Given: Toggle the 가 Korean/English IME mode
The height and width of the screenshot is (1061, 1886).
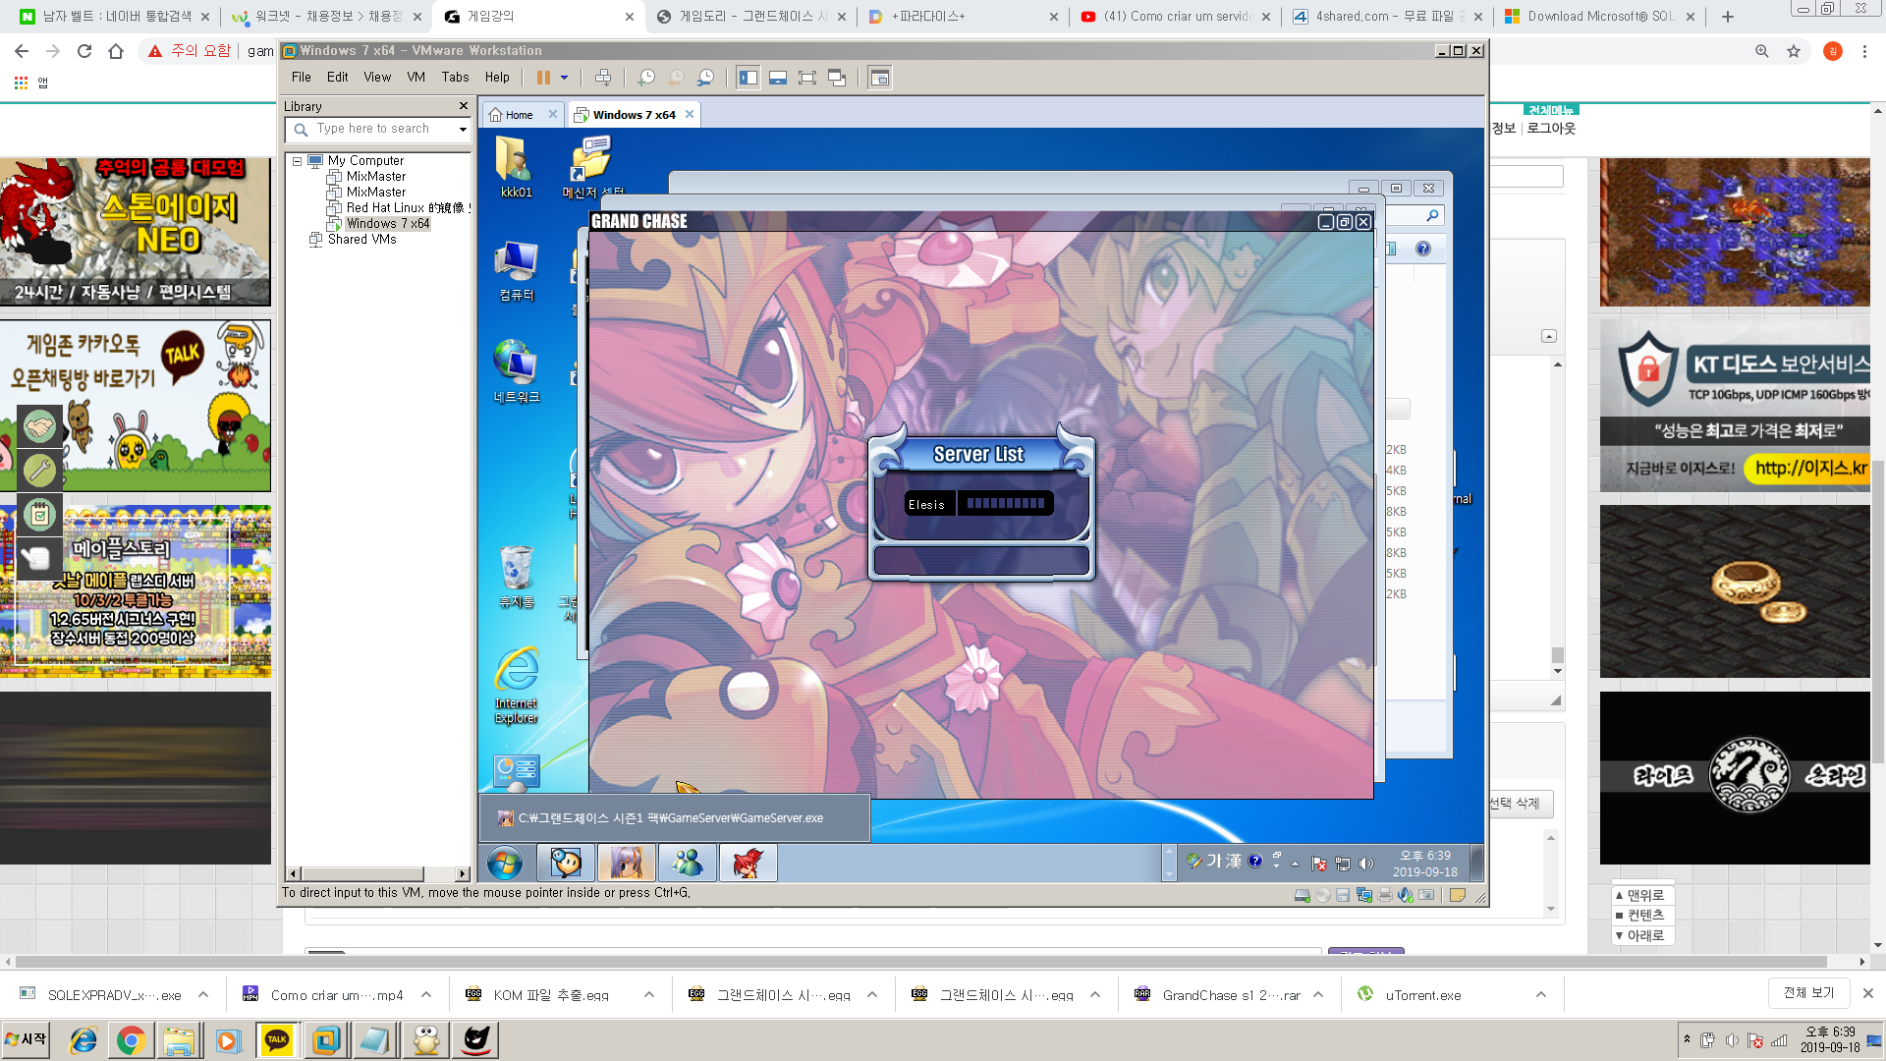Looking at the screenshot, I should click(x=1214, y=861).
